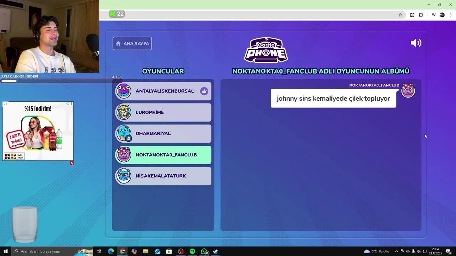This screenshot has width=456, height=256.
Task: Expand hidden system tray icons
Action: [x=396, y=251]
